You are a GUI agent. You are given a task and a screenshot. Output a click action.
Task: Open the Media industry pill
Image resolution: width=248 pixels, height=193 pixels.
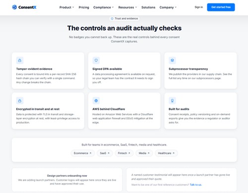click(144, 153)
